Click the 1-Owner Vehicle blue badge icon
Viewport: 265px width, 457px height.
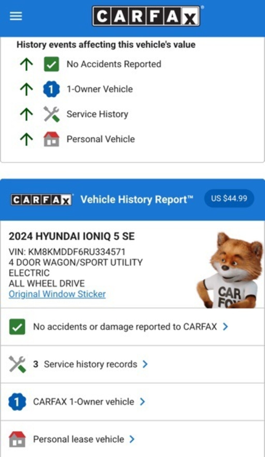(x=51, y=89)
